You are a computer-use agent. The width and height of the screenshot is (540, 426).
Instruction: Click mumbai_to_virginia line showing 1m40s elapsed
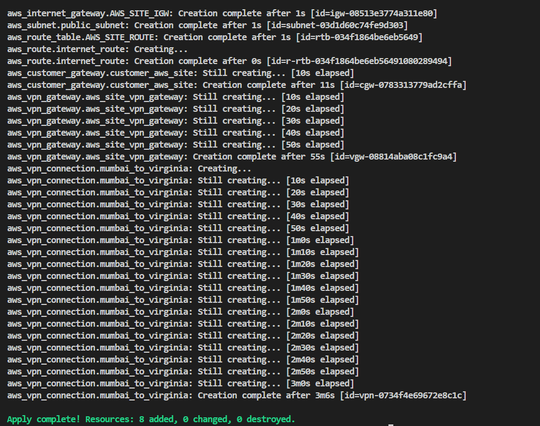point(183,288)
